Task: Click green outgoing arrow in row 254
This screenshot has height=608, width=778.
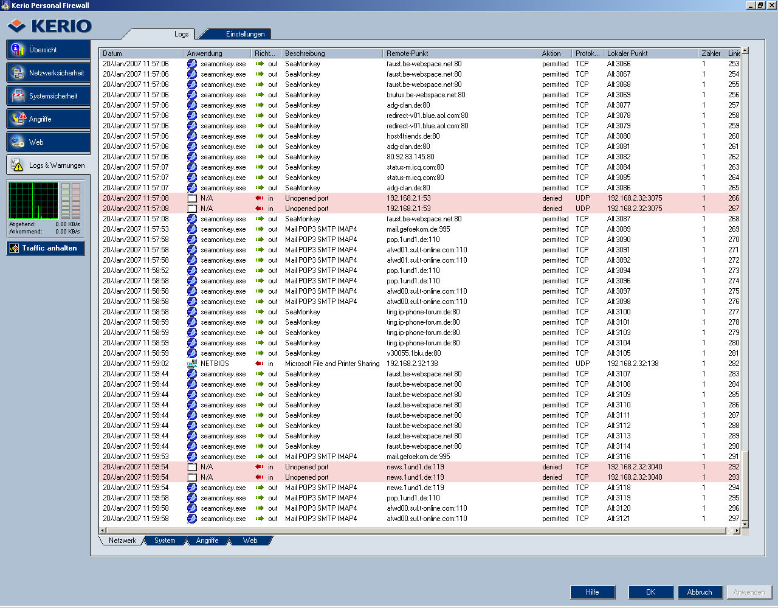Action: coord(260,74)
